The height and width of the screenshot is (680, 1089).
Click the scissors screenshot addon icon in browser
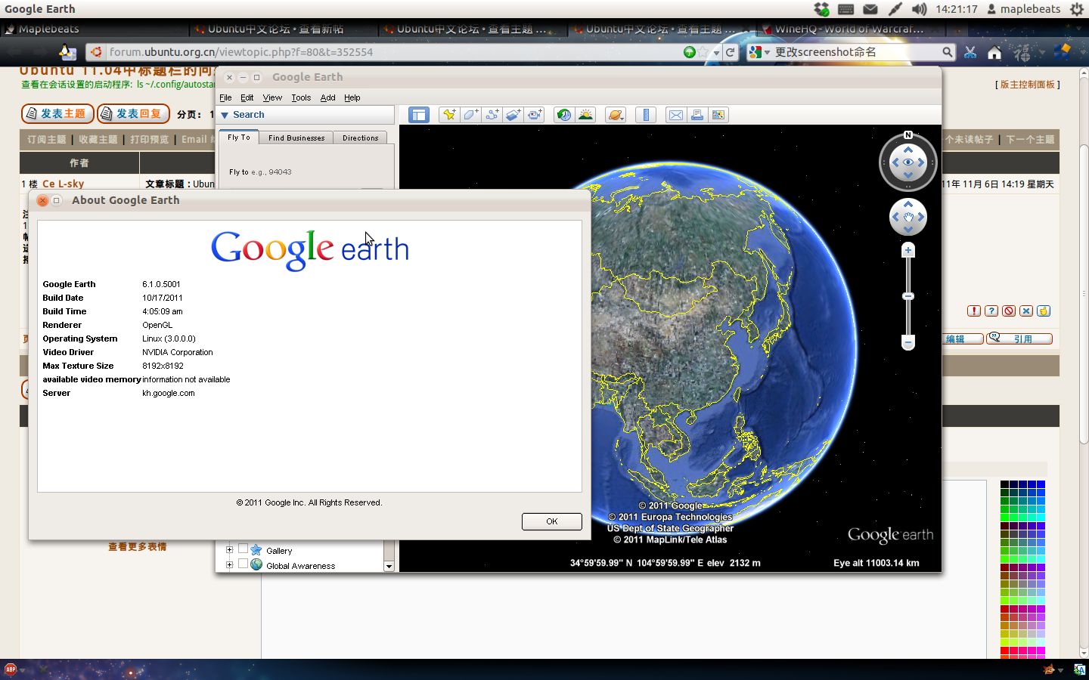pyautogui.click(x=970, y=52)
